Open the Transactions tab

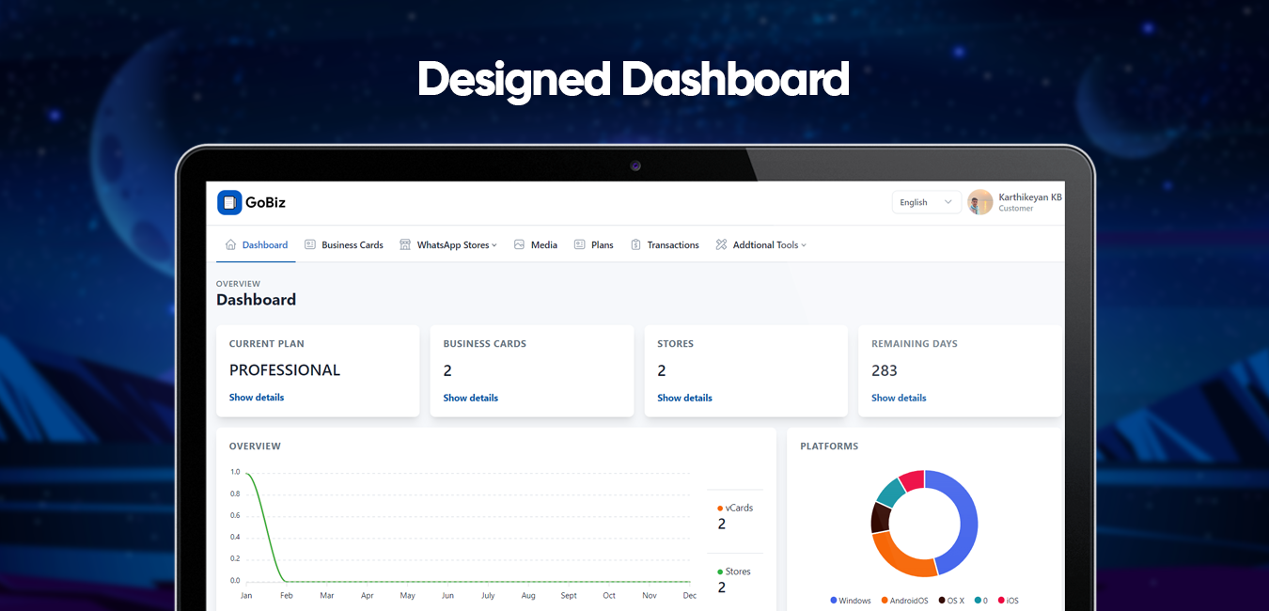point(673,245)
